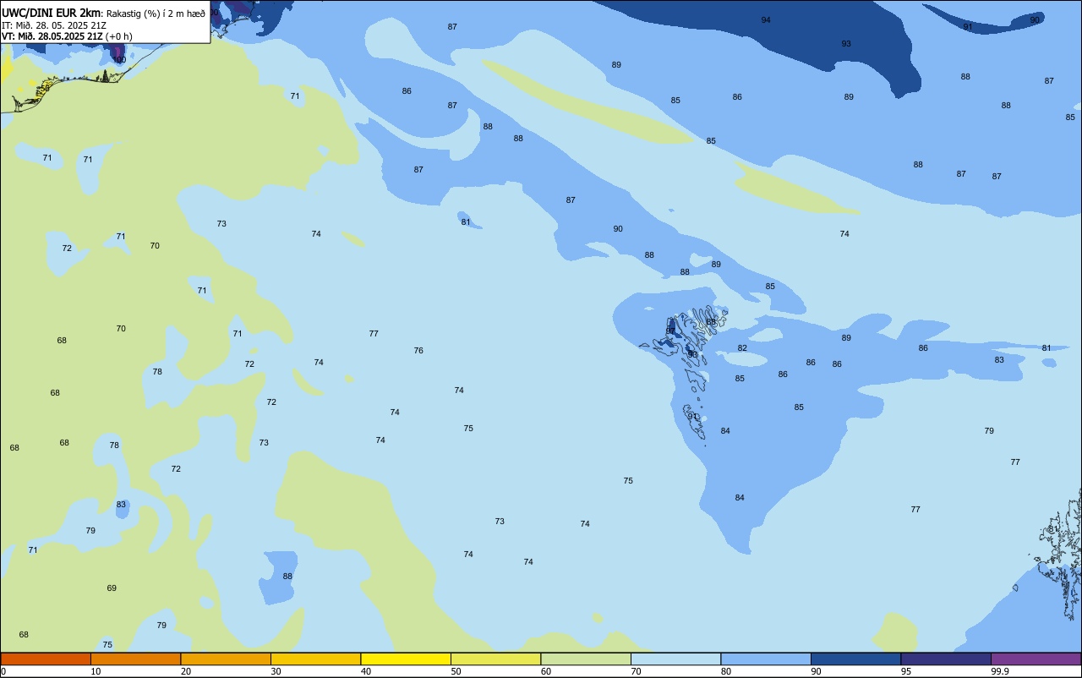The height and width of the screenshot is (678, 1082).
Task: Click the 'IT: Mið. 28. 05. 2025 21Z' line
Action: [x=54, y=25]
